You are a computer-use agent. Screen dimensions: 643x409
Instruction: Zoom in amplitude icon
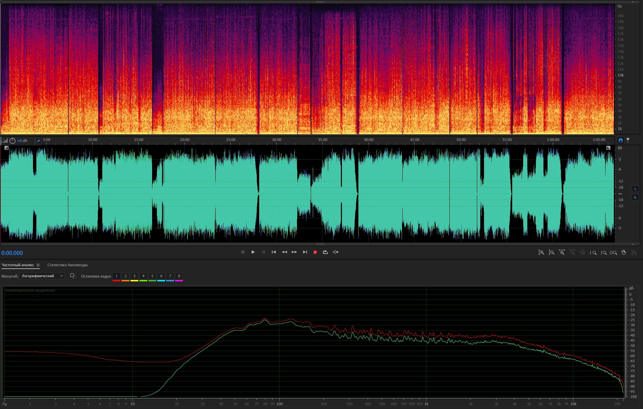pyautogui.click(x=541, y=253)
